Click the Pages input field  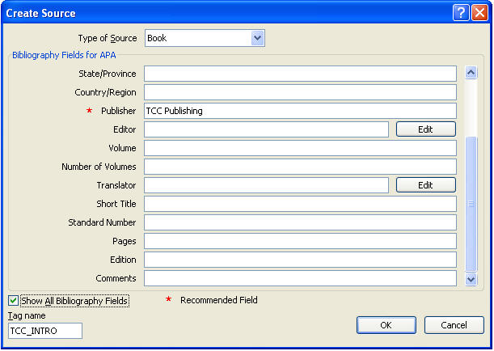point(300,241)
